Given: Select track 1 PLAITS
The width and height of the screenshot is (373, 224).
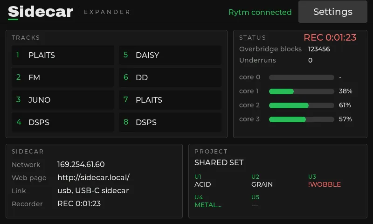Looking at the screenshot, I should [63, 55].
